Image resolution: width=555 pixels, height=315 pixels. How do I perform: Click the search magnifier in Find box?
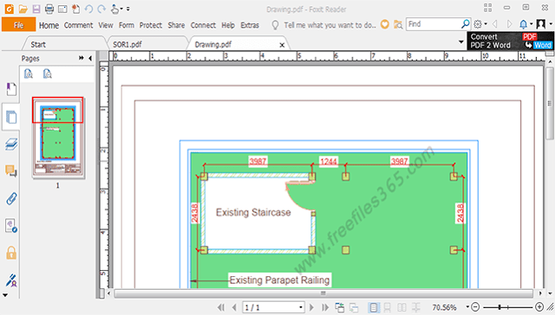point(465,24)
